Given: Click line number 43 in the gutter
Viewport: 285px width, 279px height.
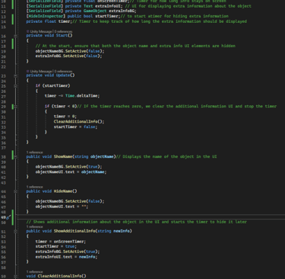Looking at the screenshot, I should [4, 182].
